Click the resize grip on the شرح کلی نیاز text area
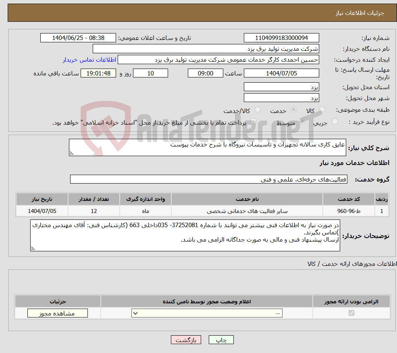Screen dimensions: 397x353 pyautogui.click(x=72, y=152)
